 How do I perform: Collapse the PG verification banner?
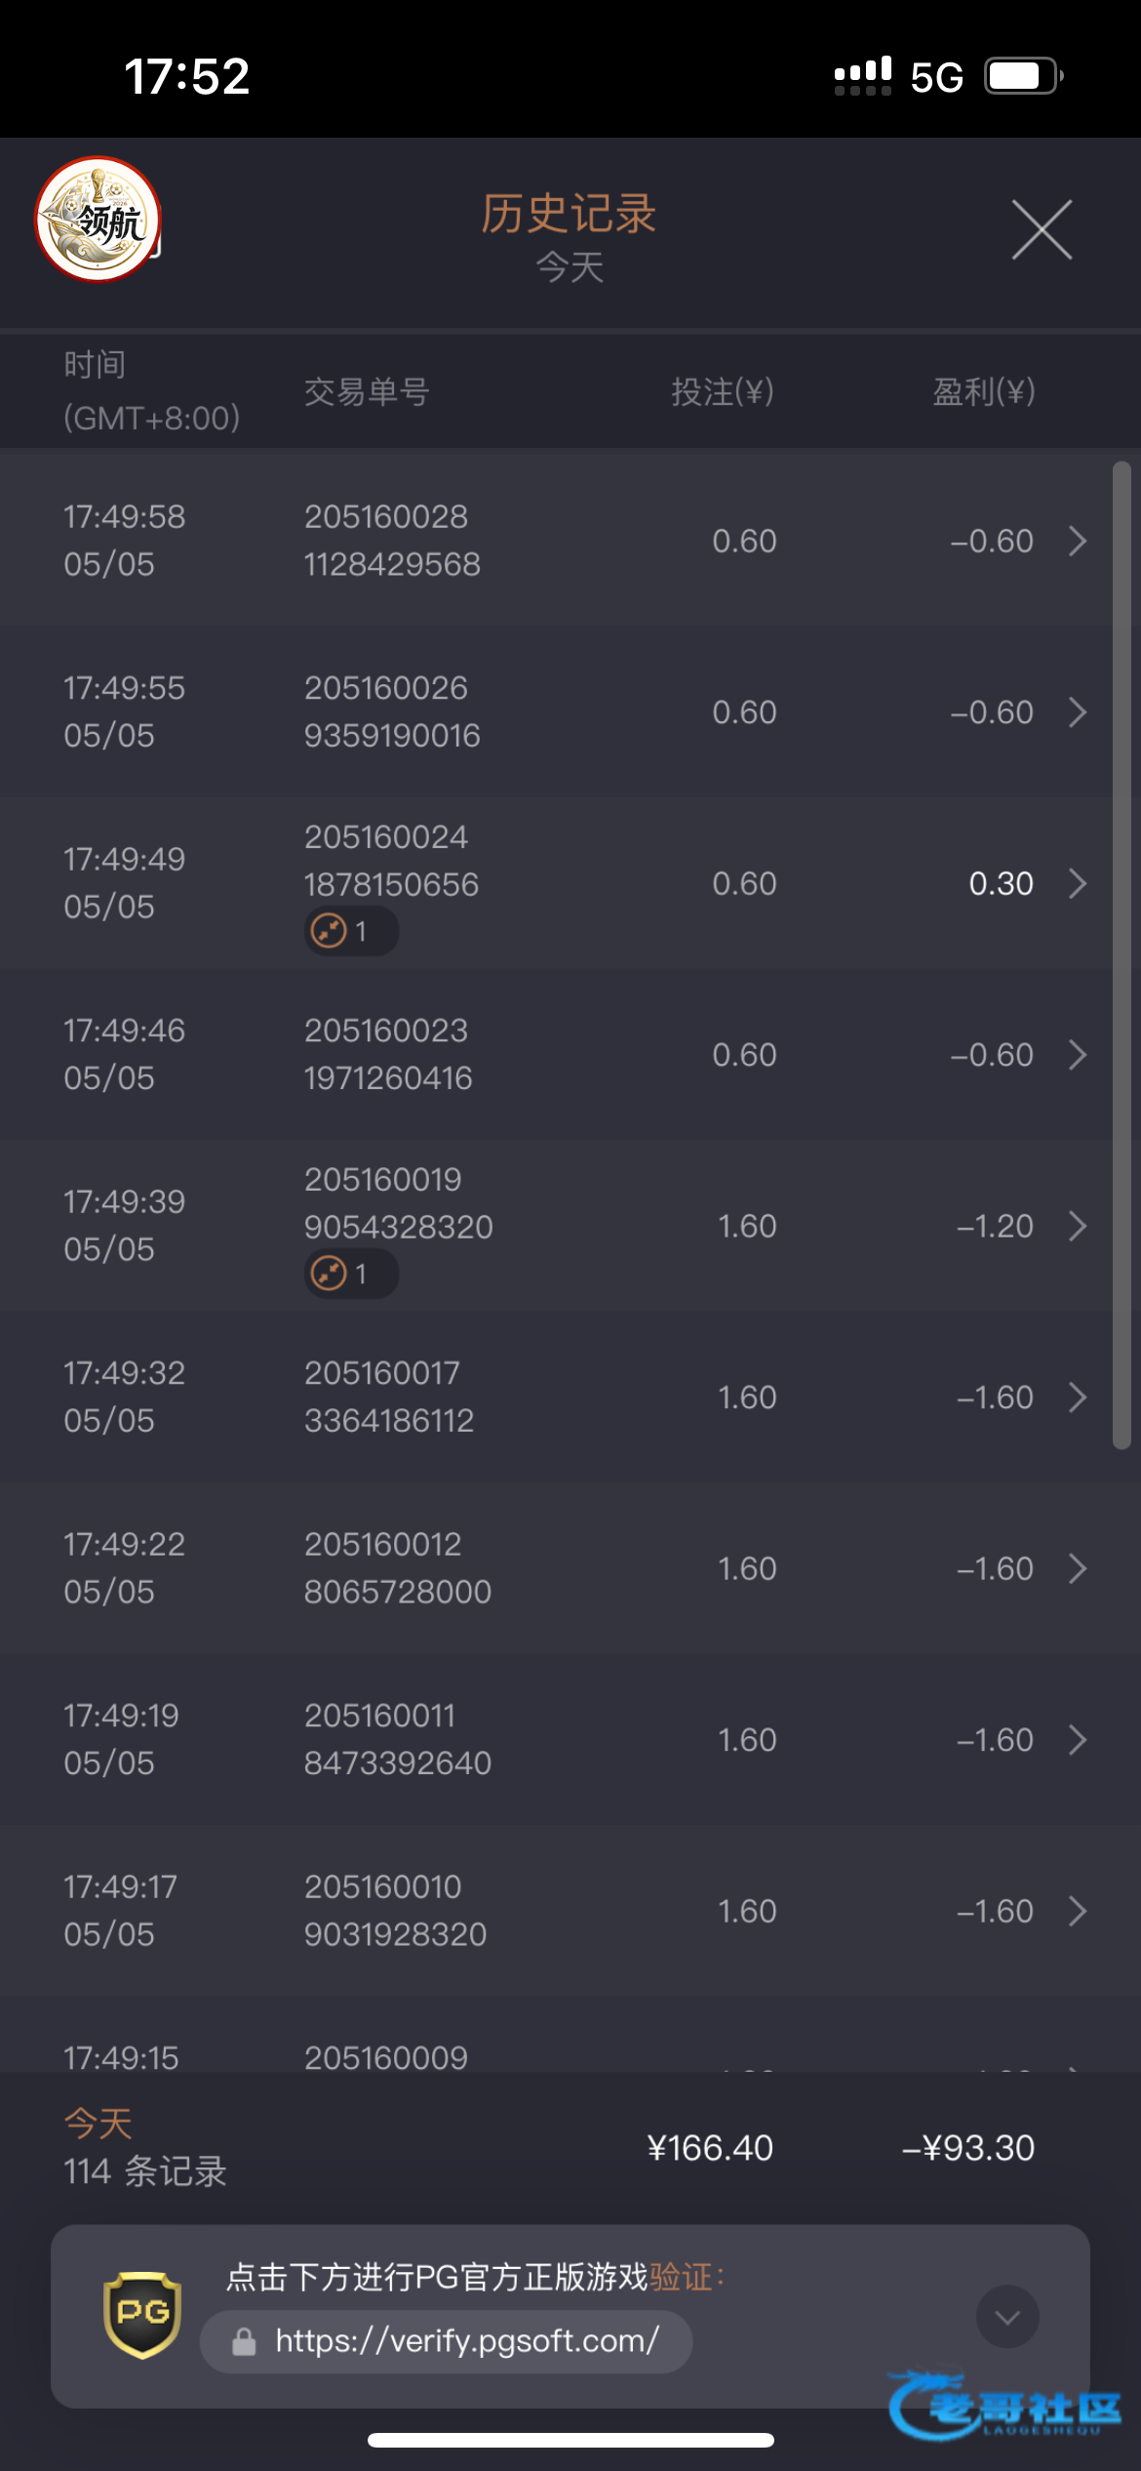tap(1007, 2317)
